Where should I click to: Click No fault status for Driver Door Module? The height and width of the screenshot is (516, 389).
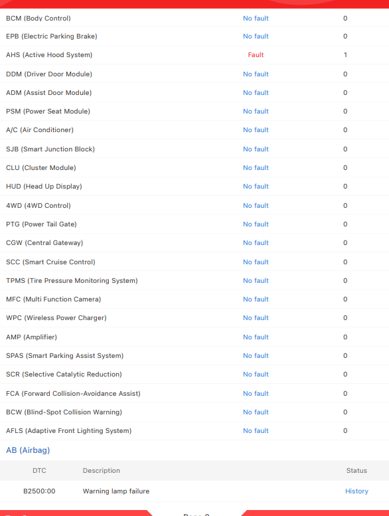(256, 74)
